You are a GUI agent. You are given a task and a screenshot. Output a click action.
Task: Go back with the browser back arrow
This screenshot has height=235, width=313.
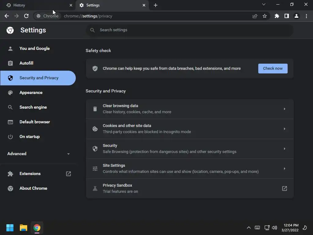pyautogui.click(x=7, y=16)
